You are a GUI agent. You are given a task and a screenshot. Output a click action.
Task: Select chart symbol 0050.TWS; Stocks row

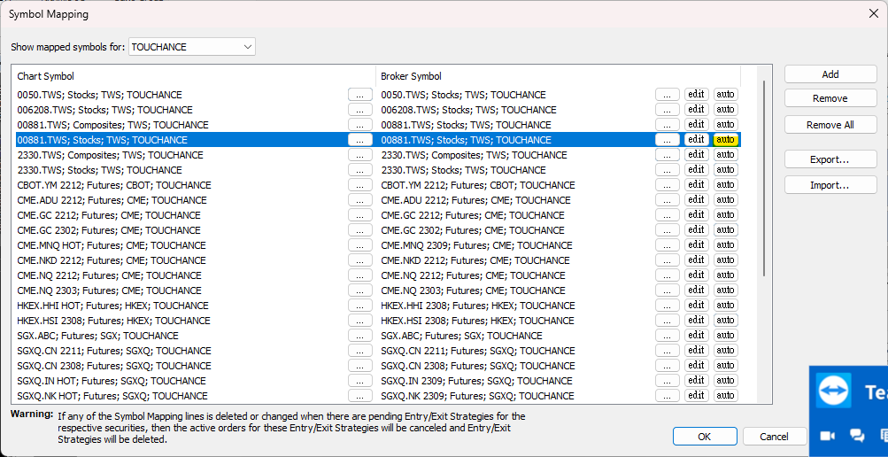tap(100, 95)
